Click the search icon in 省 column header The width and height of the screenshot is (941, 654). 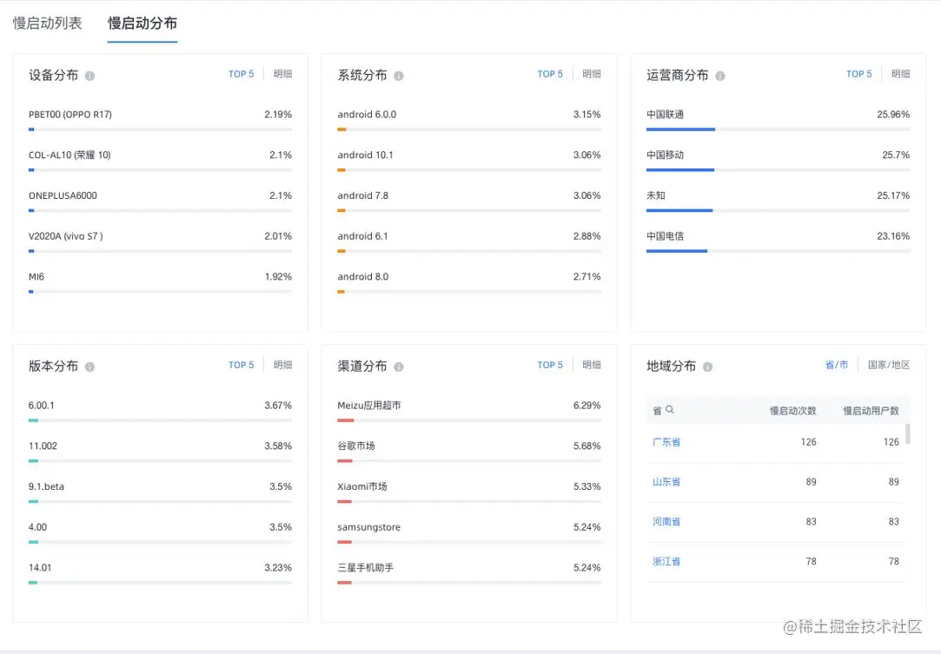[x=670, y=410]
